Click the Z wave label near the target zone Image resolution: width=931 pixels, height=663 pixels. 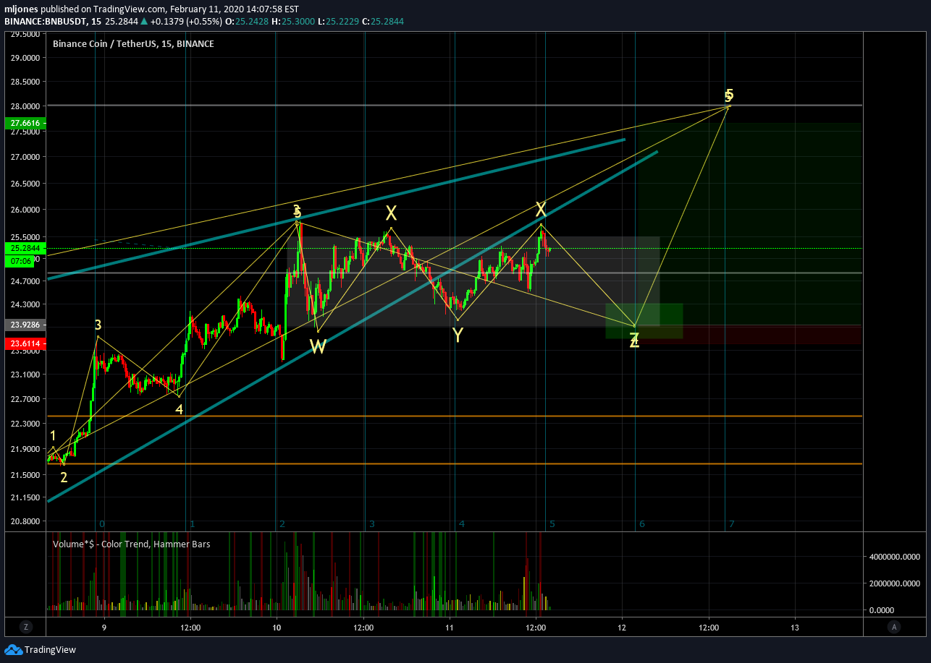(634, 341)
